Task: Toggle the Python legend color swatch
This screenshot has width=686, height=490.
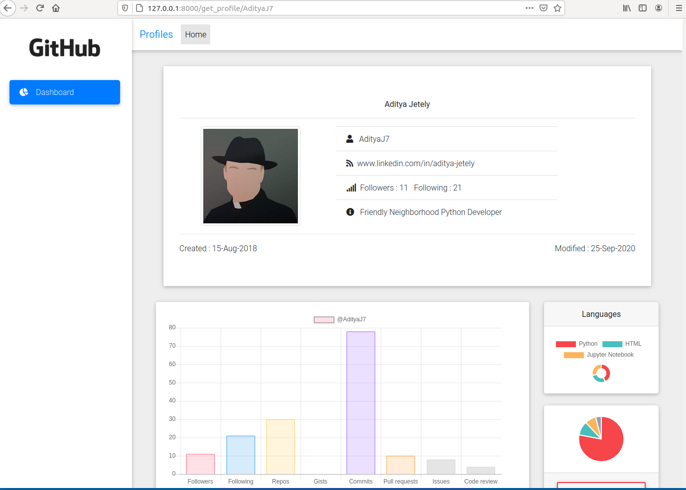Action: [x=566, y=344]
